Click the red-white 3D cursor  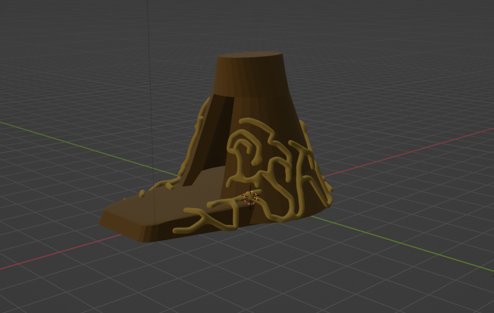pyautogui.click(x=251, y=198)
